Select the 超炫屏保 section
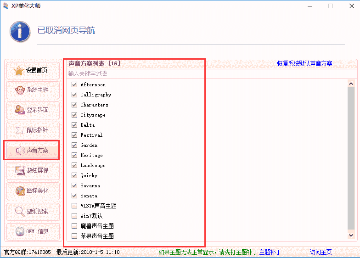360x258 pixels. click(x=33, y=171)
